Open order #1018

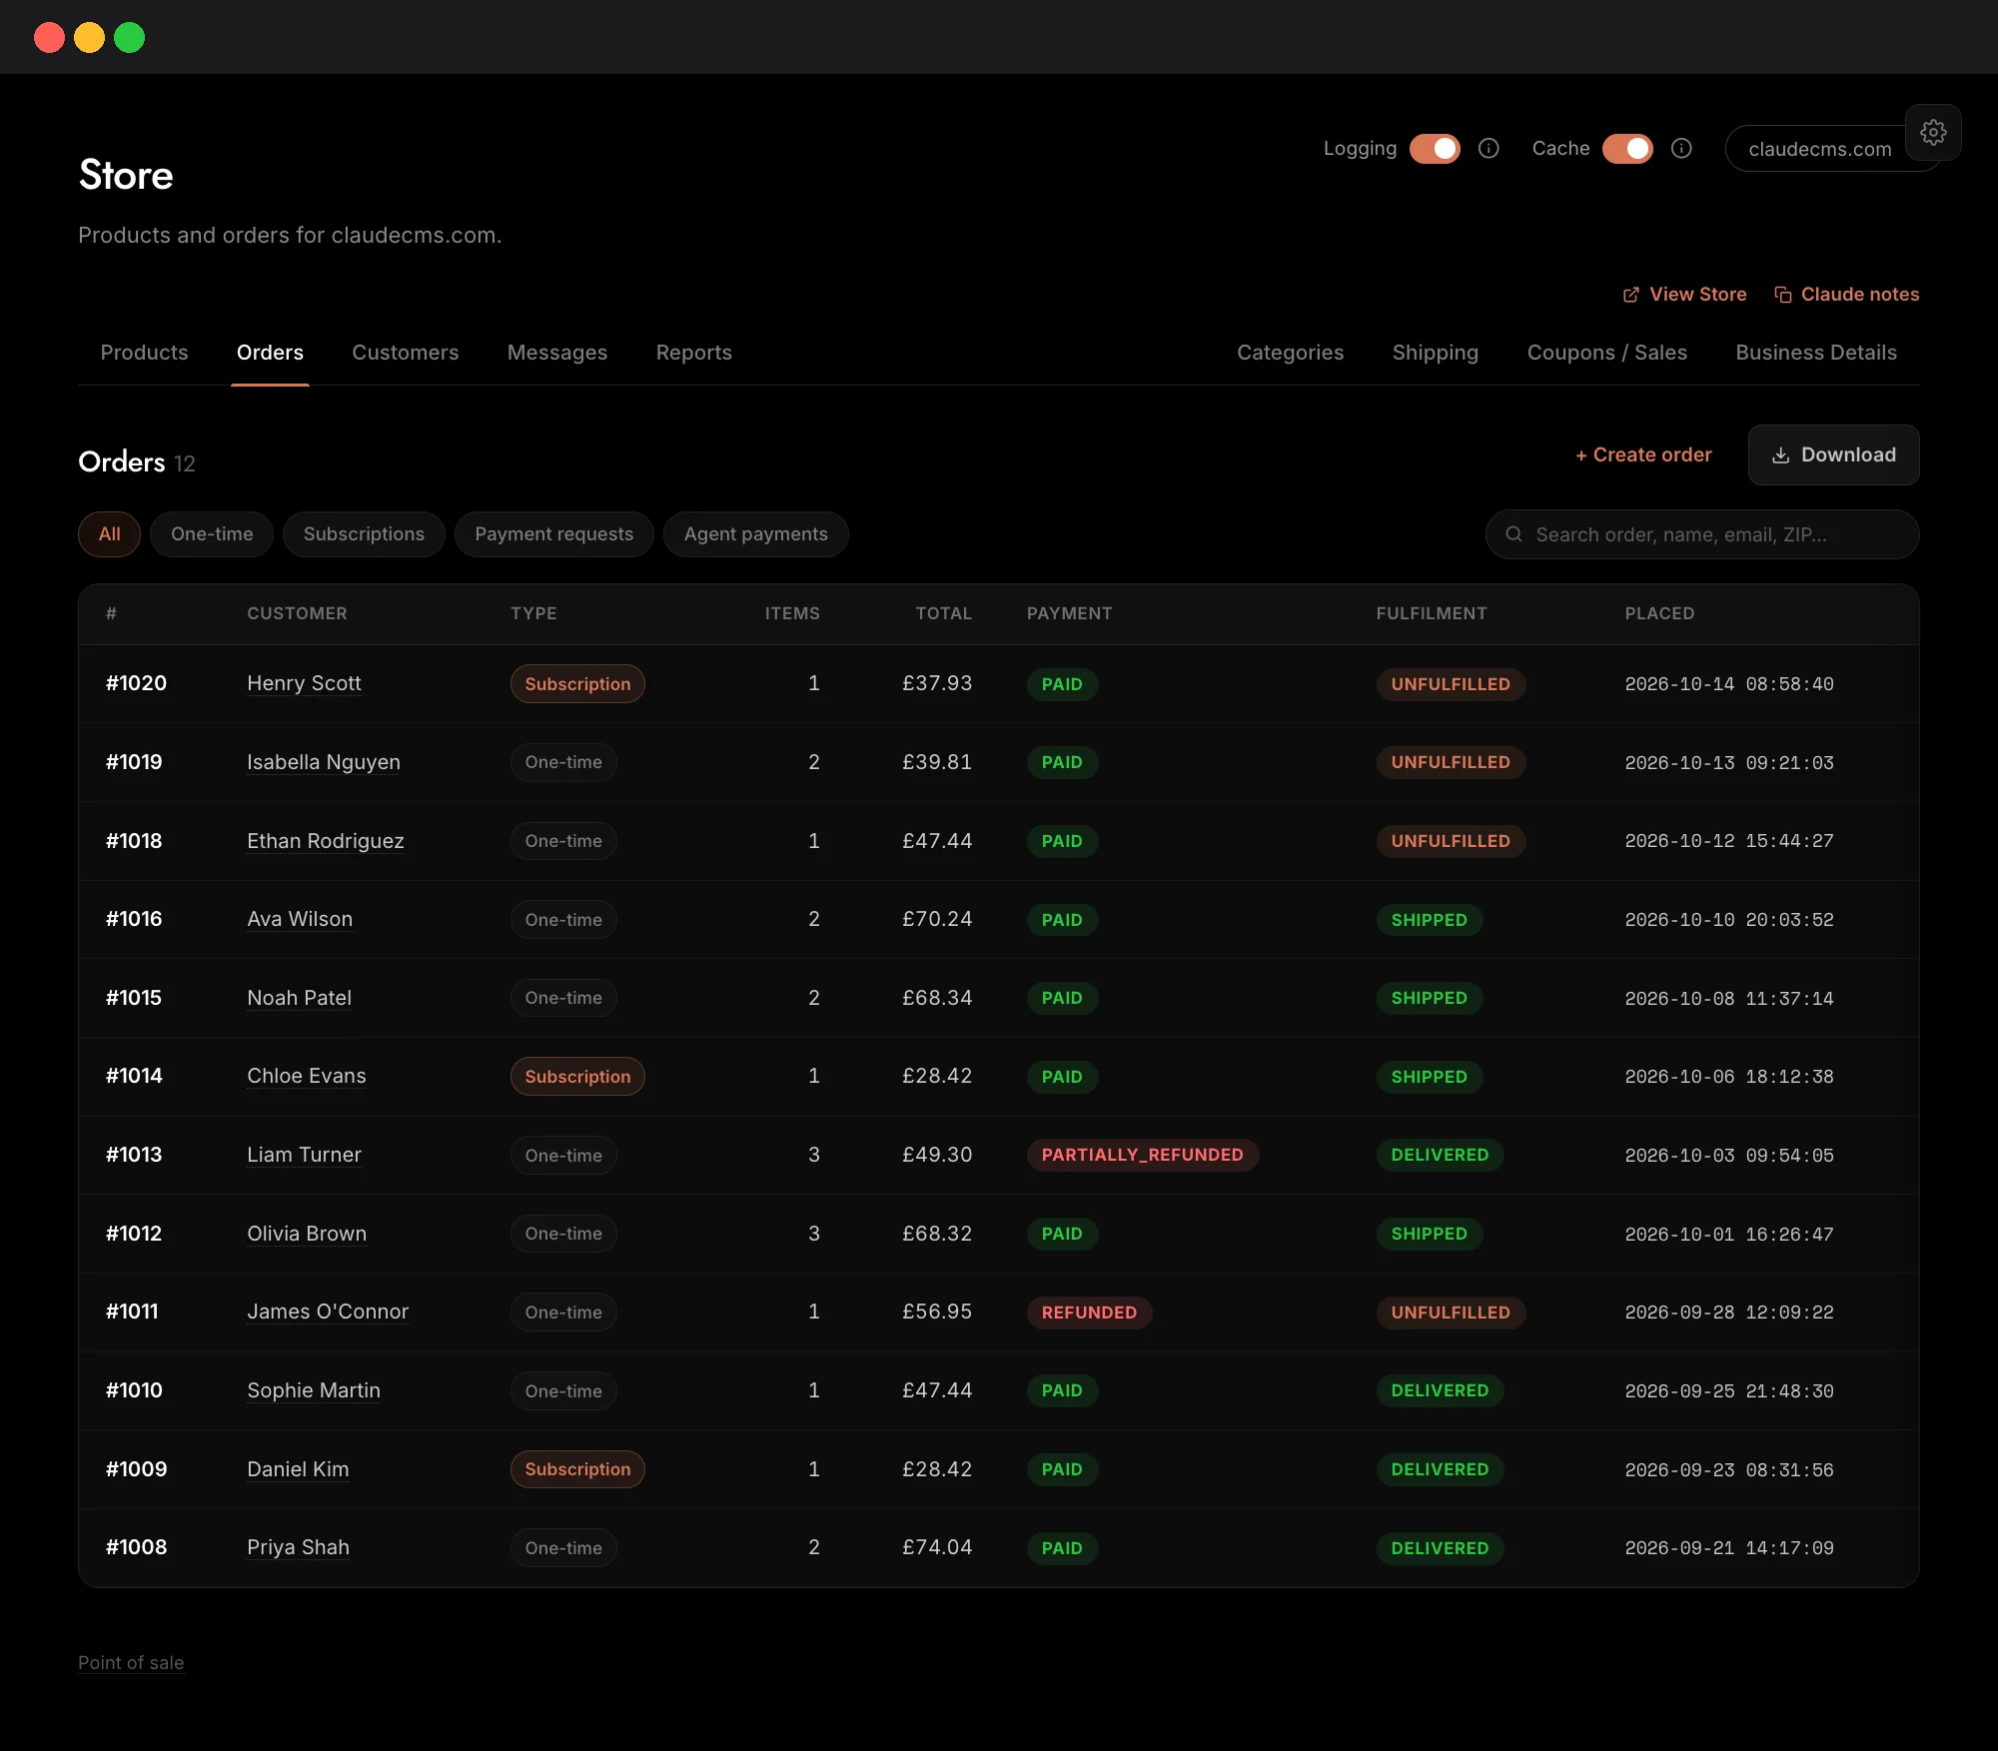point(134,841)
